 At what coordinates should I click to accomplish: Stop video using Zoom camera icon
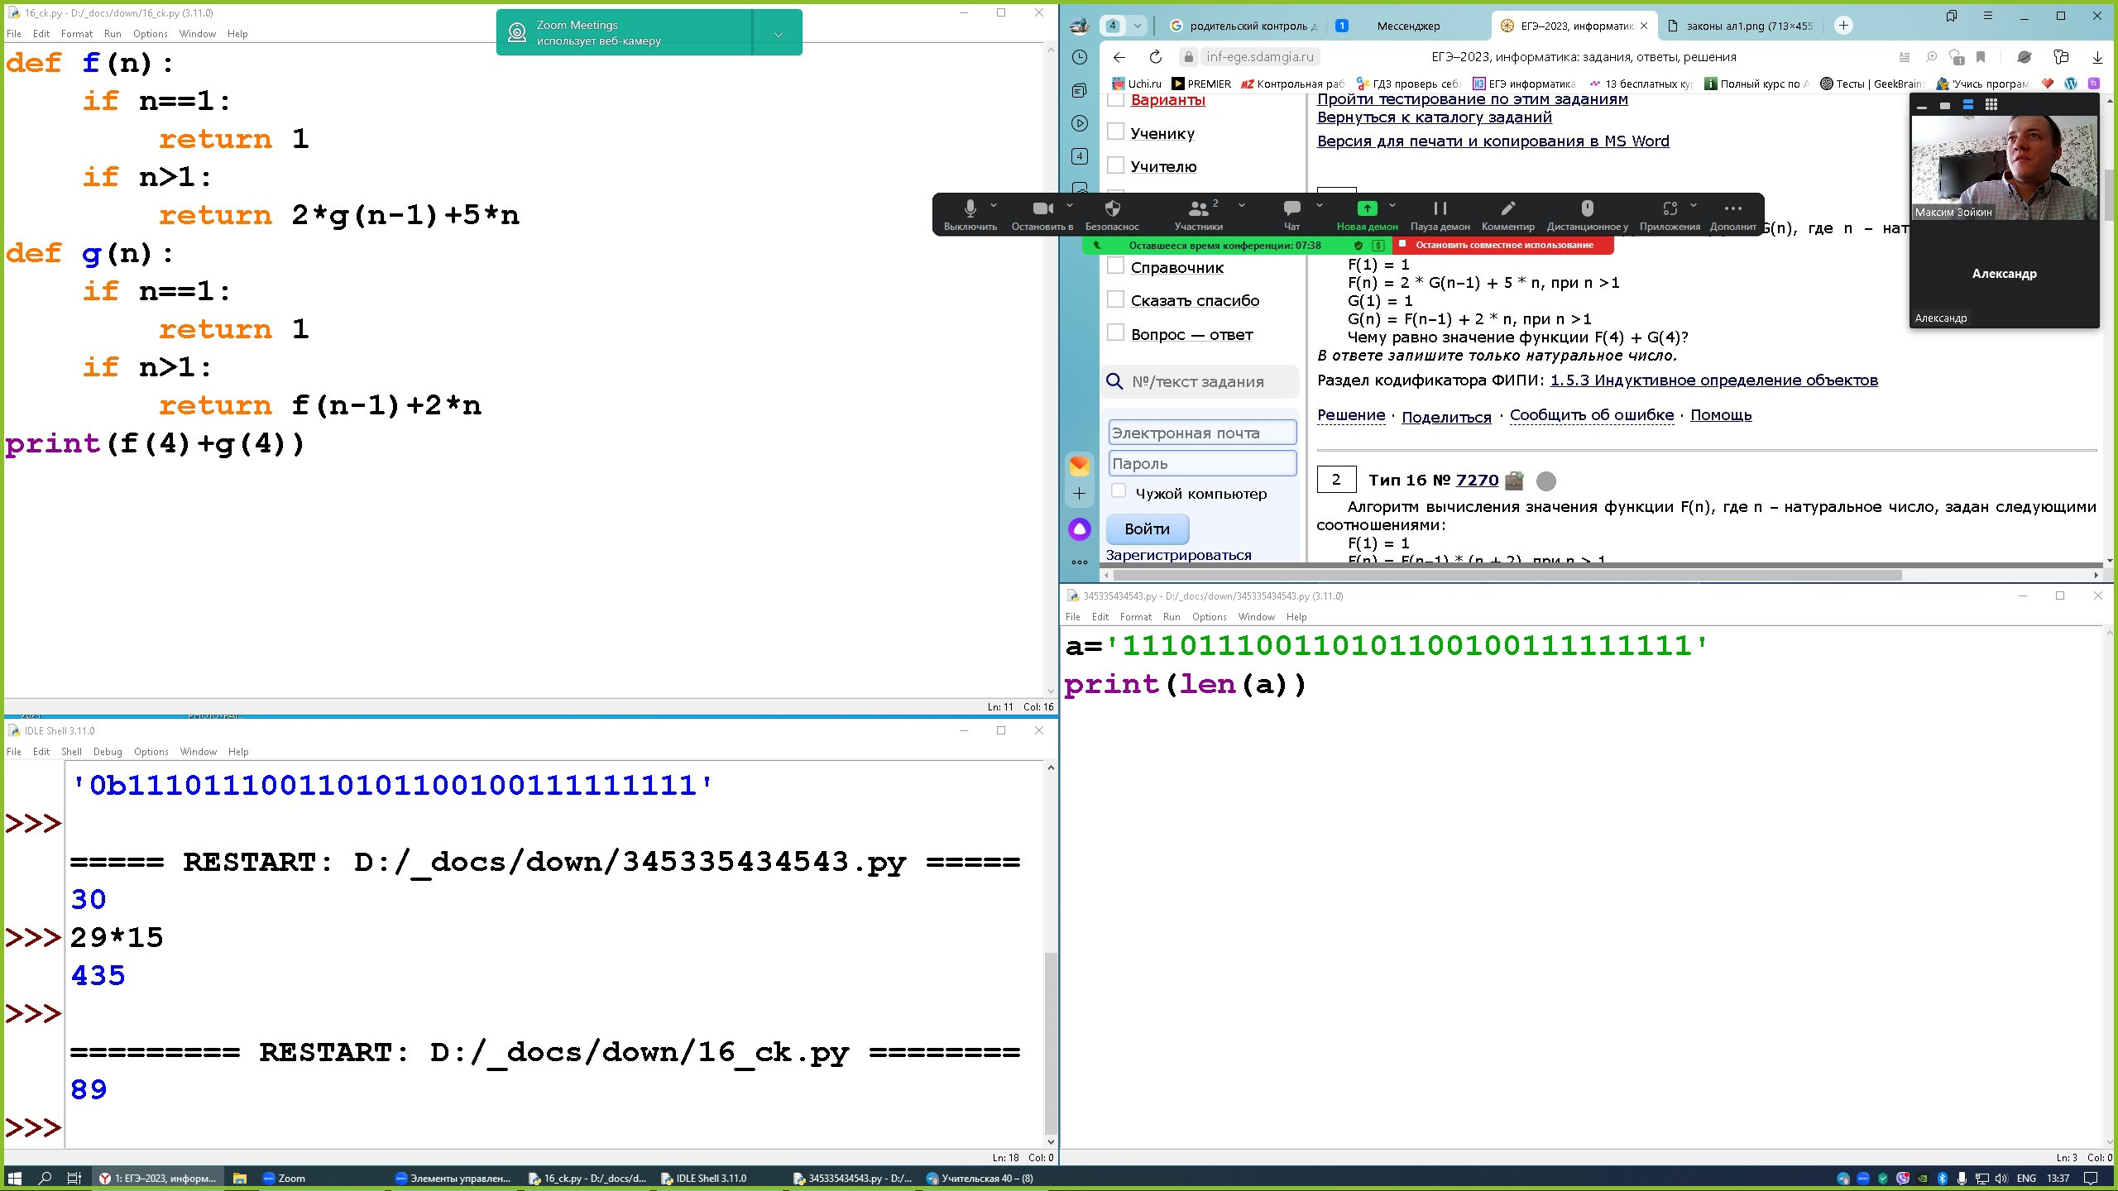[x=1042, y=208]
